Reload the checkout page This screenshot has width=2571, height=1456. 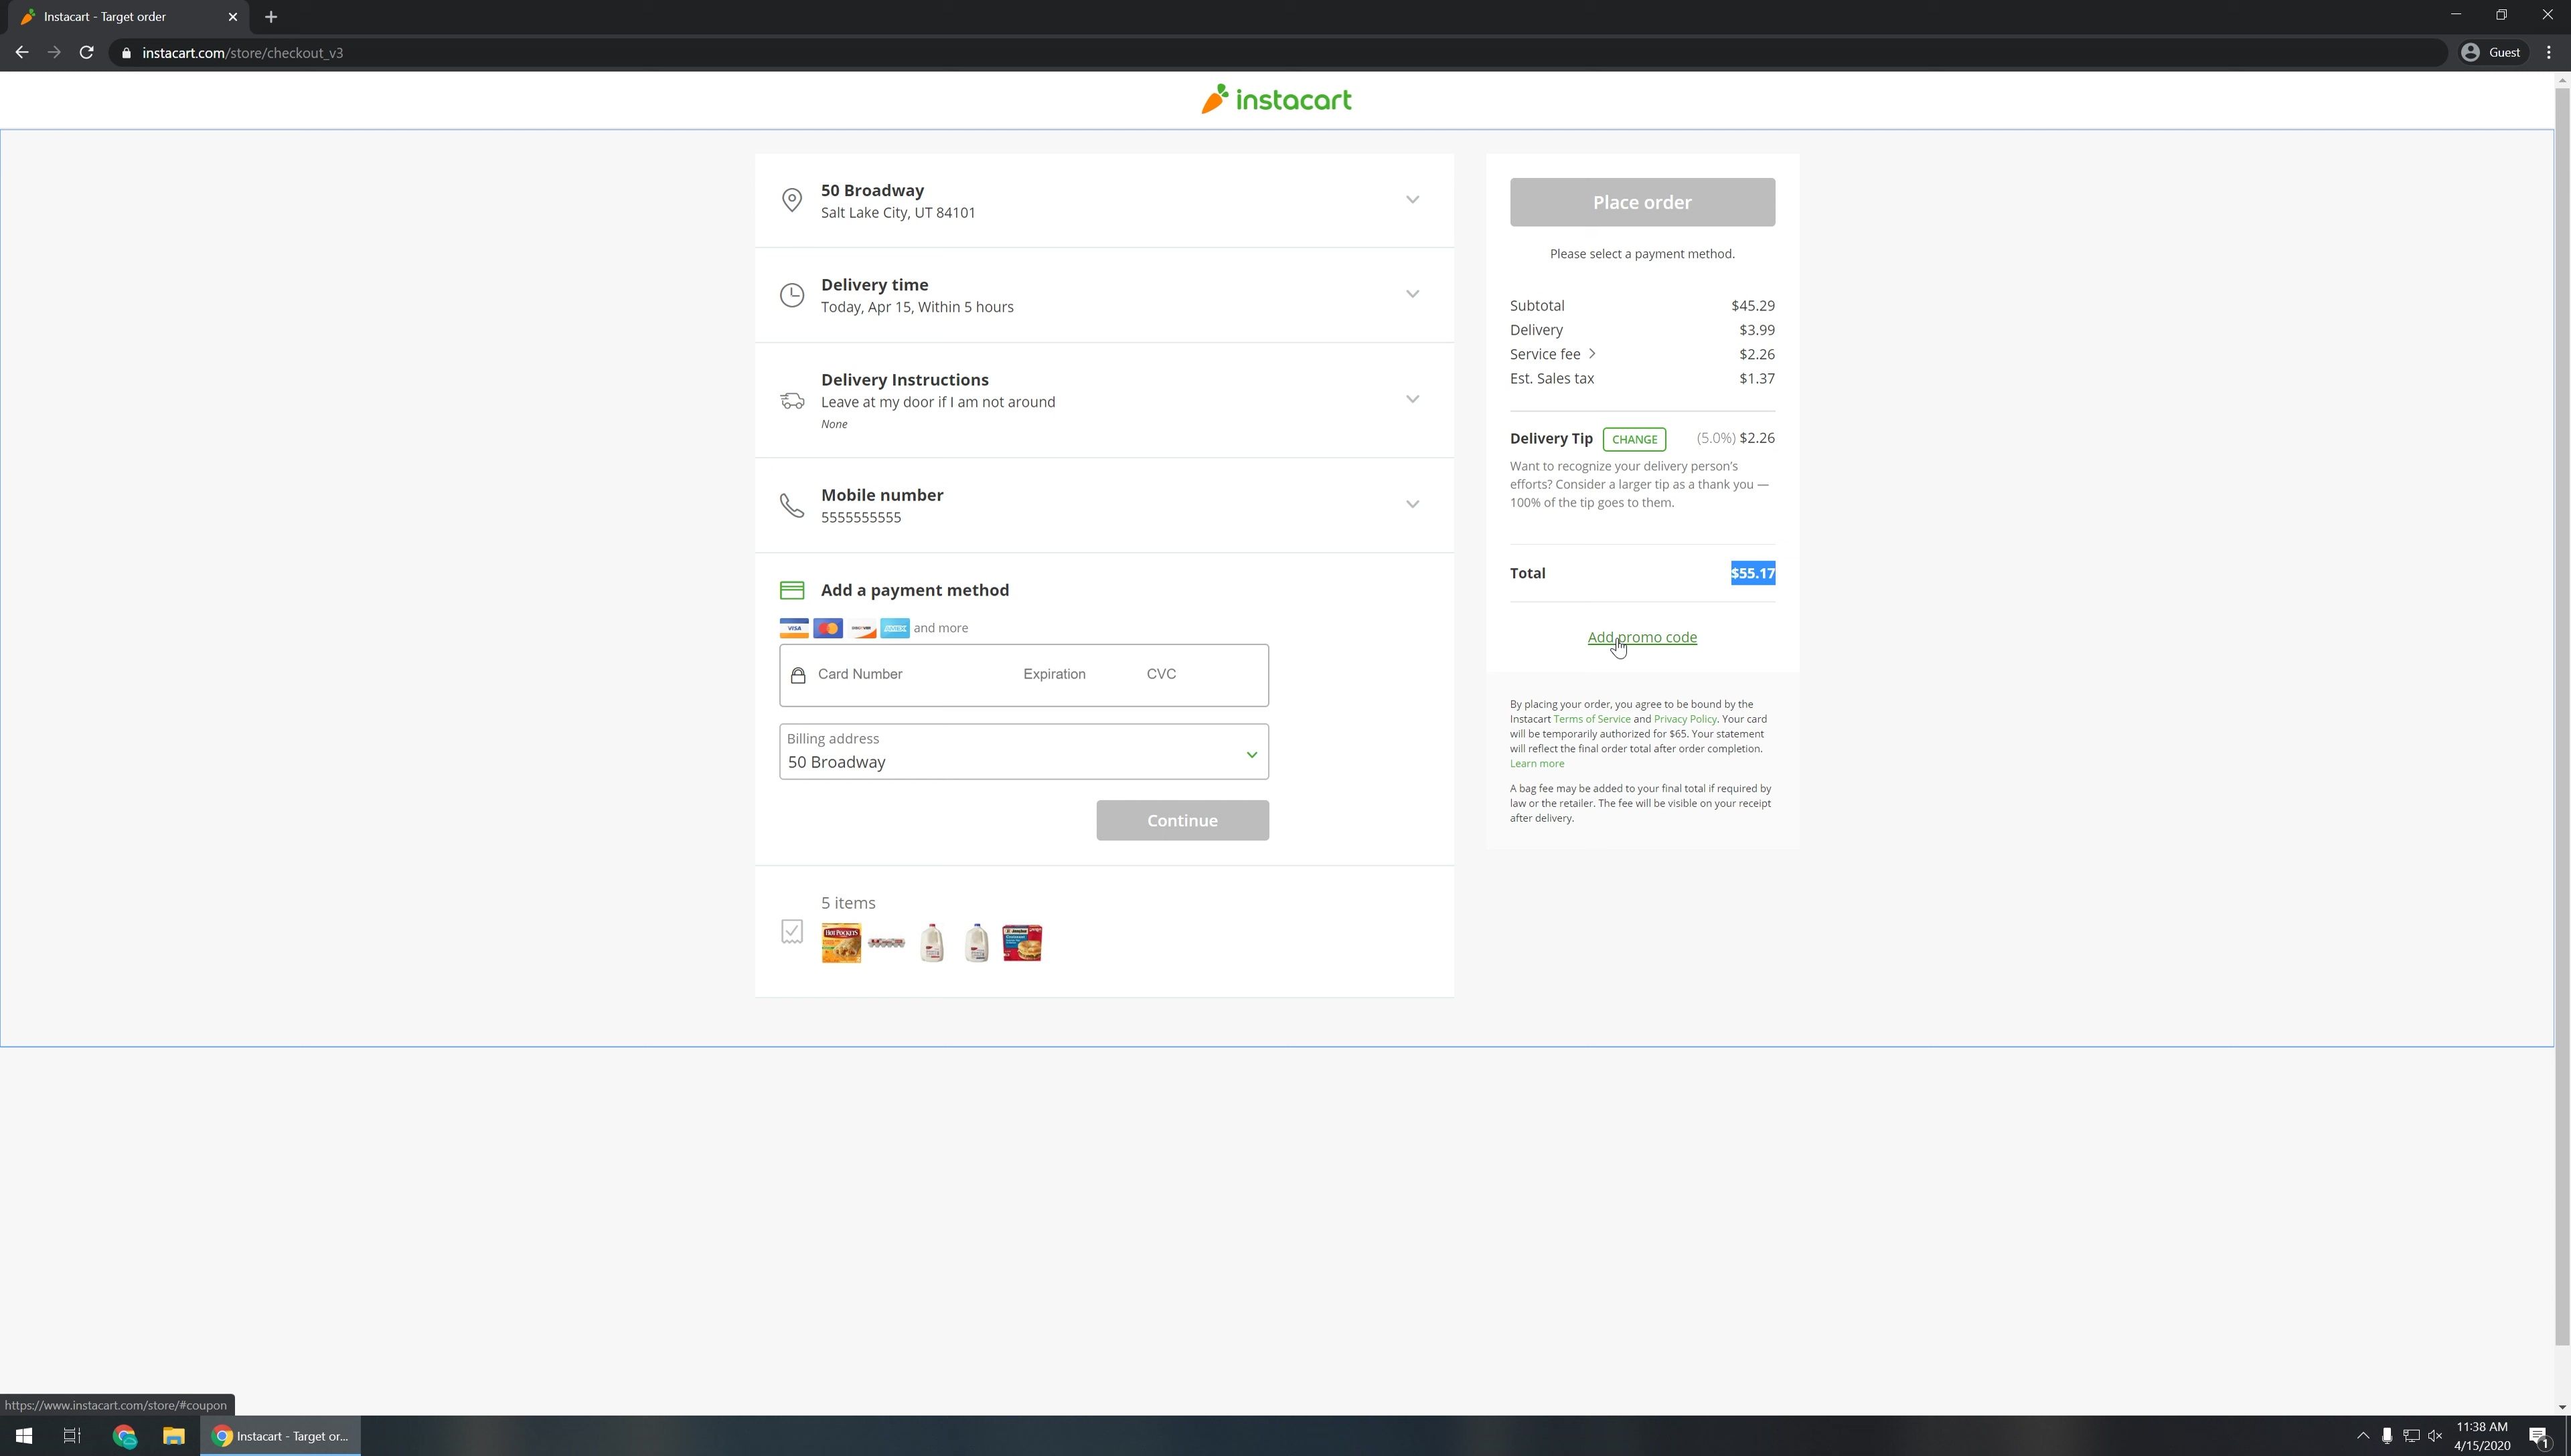point(87,53)
